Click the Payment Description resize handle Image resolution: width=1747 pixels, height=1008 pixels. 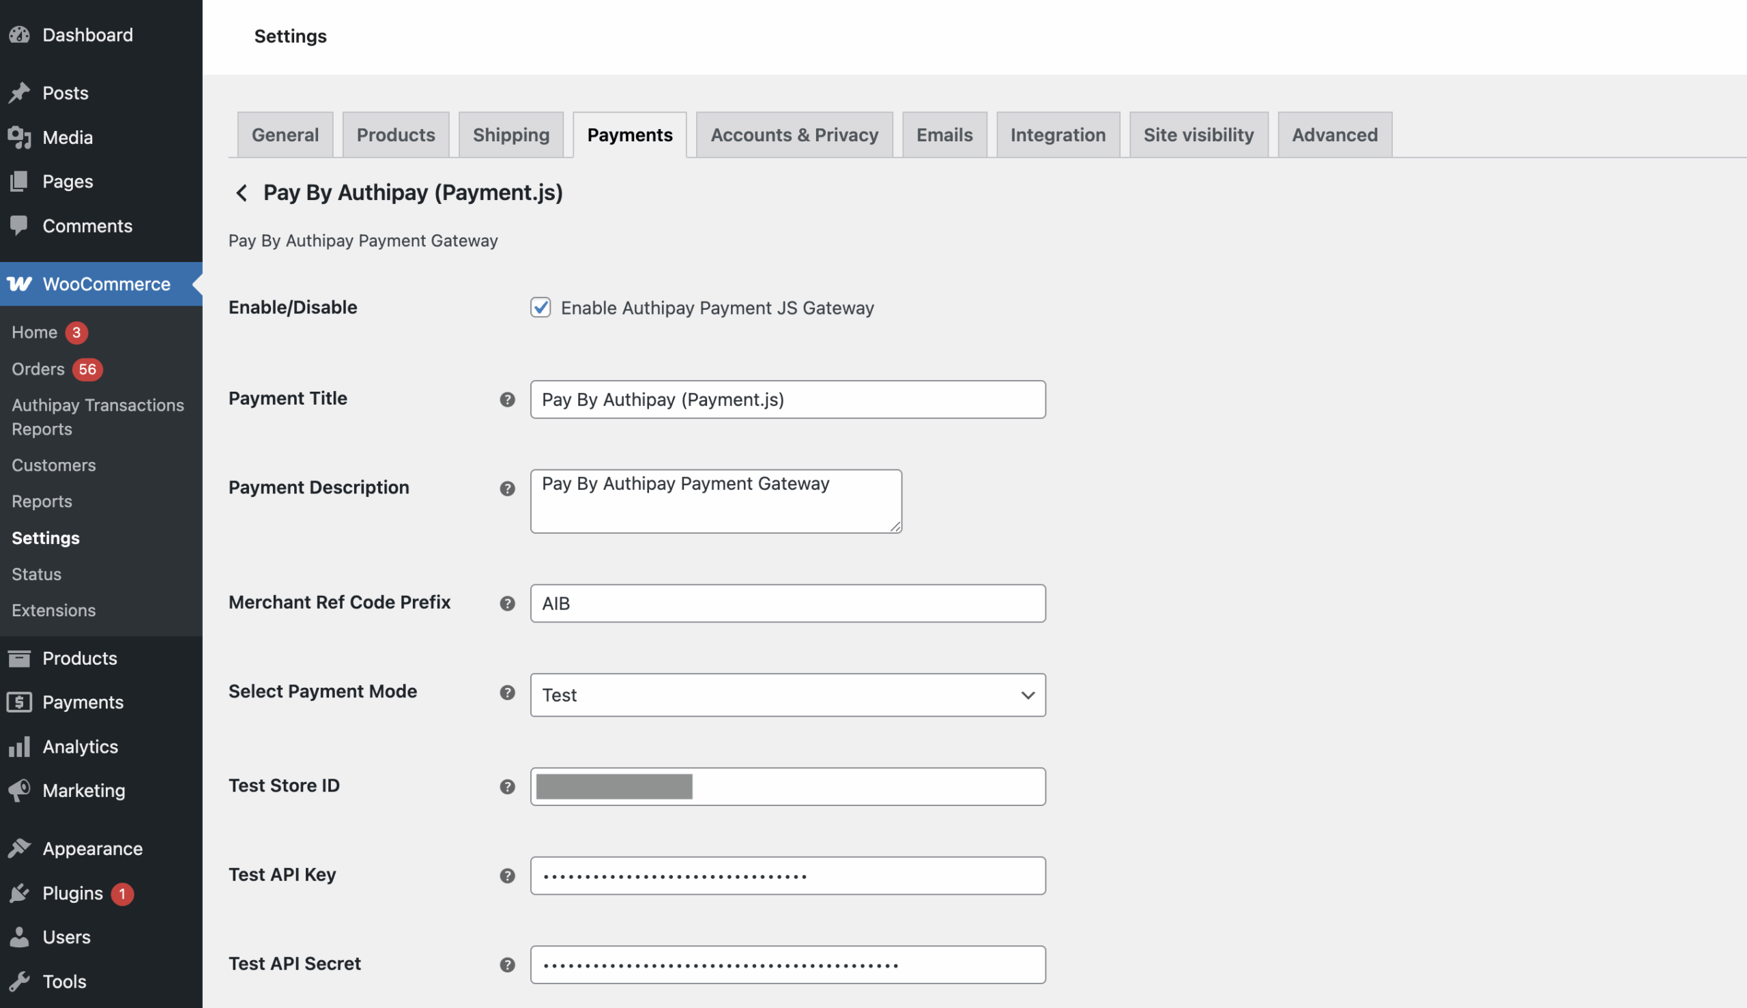coord(895,526)
